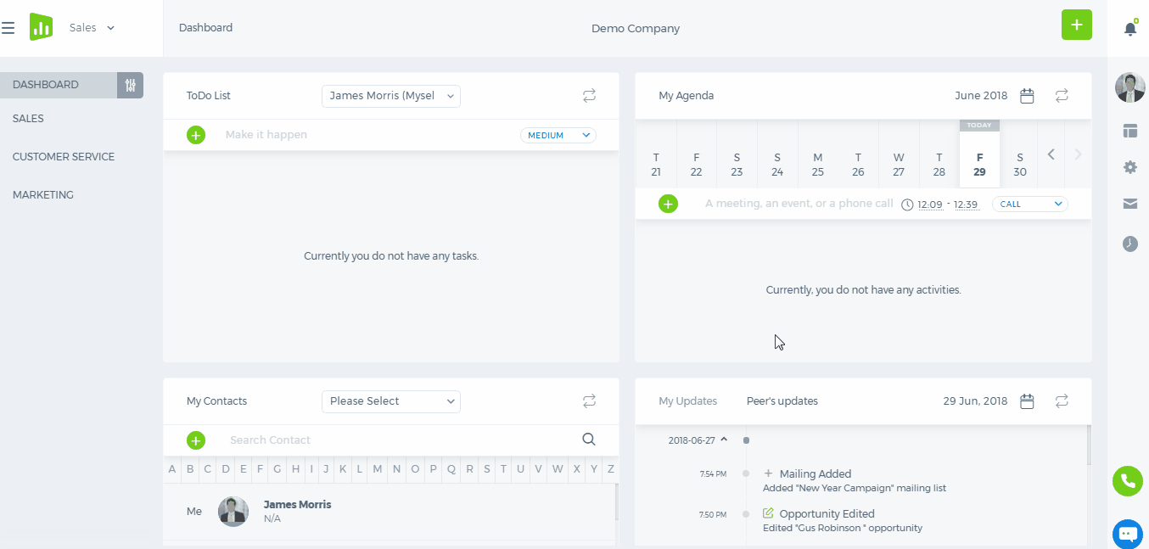Open dashboard filter sliders icon
This screenshot has width=1149, height=549.
(130, 85)
